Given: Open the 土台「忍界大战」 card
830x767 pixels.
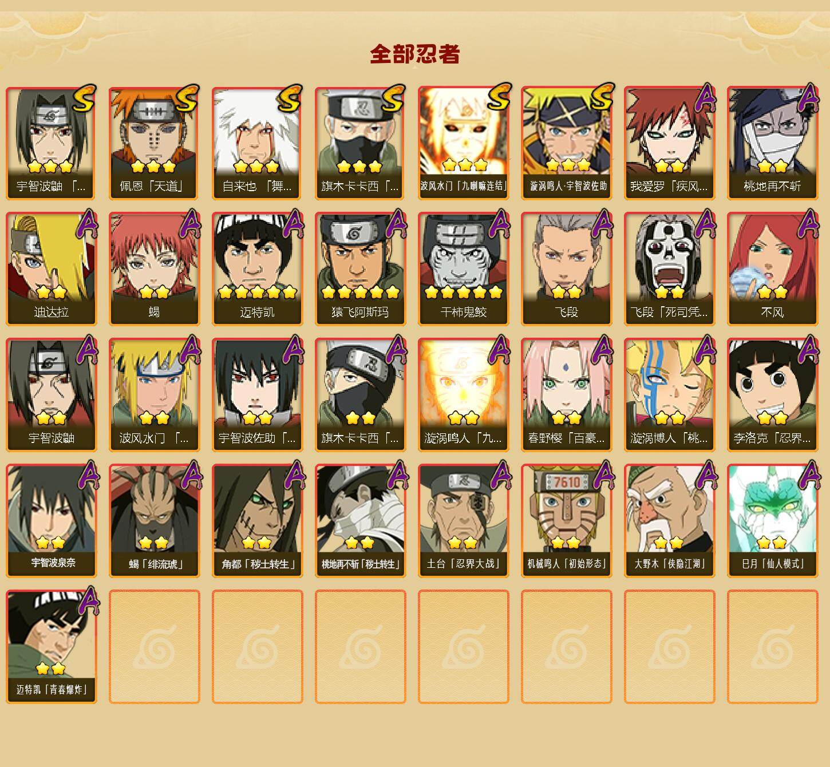Looking at the screenshot, I should pyautogui.click(x=464, y=521).
